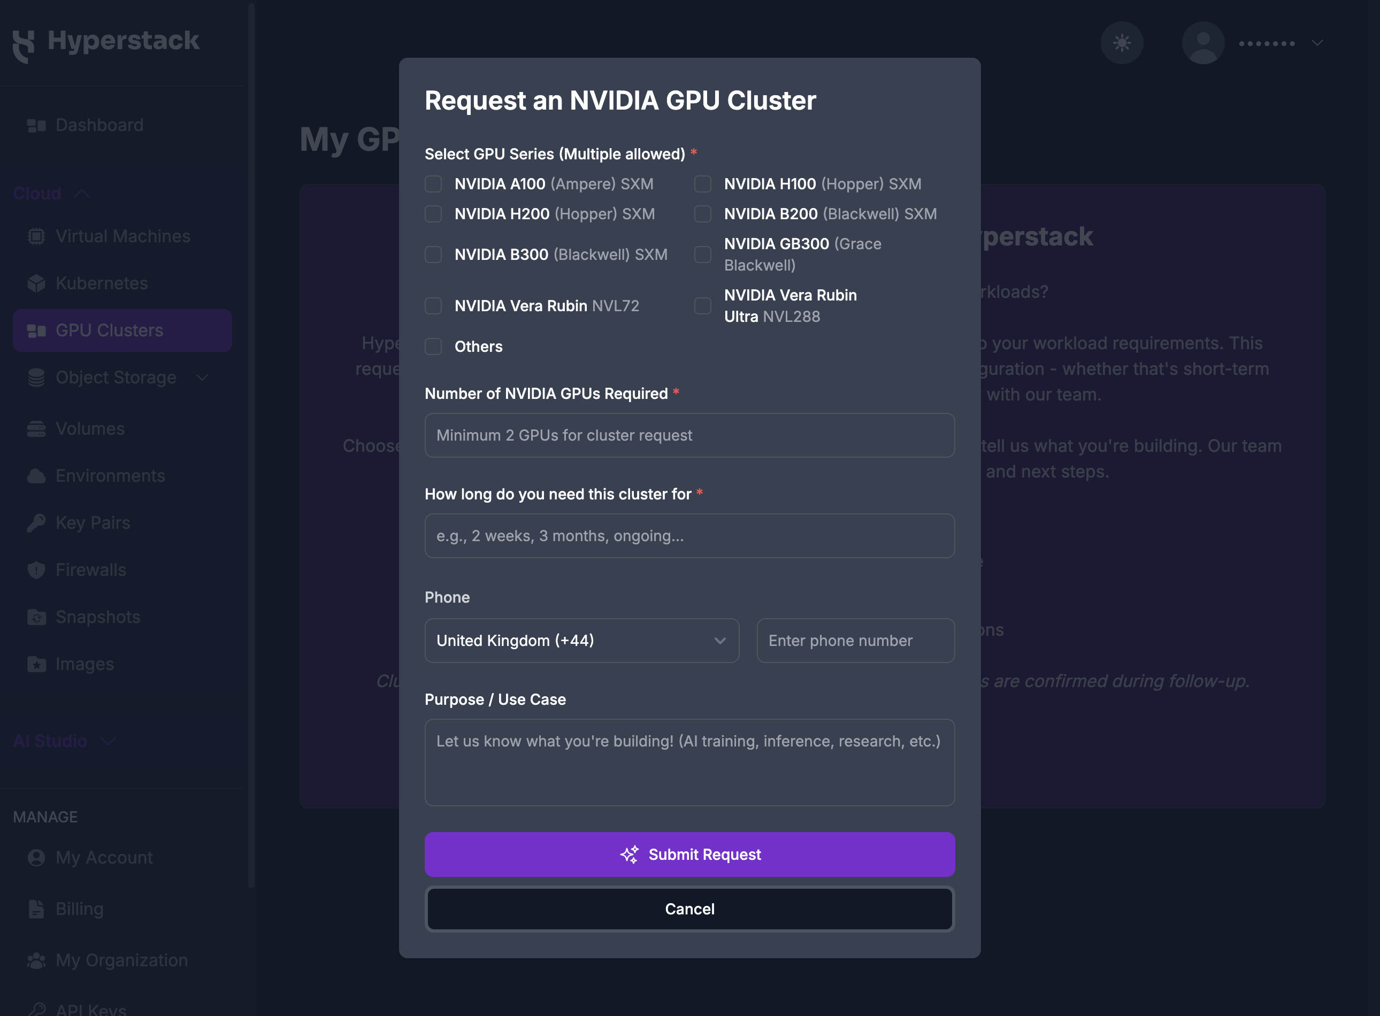Open the United Kingdom (+44) country dropdown
Viewport: 1380px width, 1016px height.
tap(581, 640)
